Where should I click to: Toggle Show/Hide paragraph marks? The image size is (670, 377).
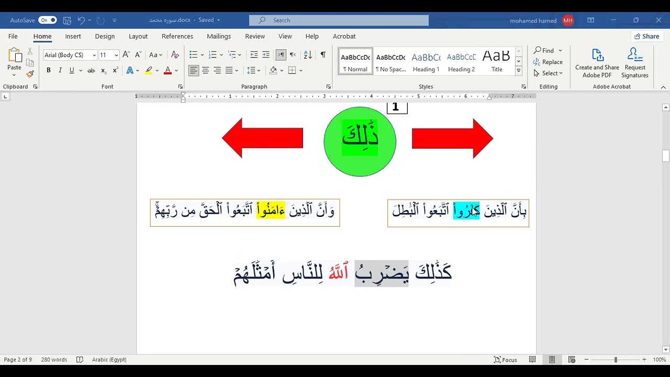pyautogui.click(x=323, y=55)
